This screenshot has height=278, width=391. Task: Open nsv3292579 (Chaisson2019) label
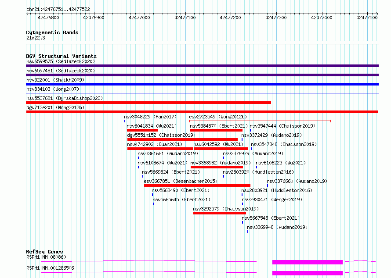226,209
